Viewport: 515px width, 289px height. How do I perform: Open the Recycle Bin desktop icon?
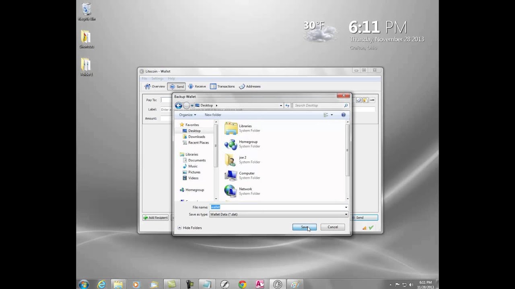click(87, 12)
